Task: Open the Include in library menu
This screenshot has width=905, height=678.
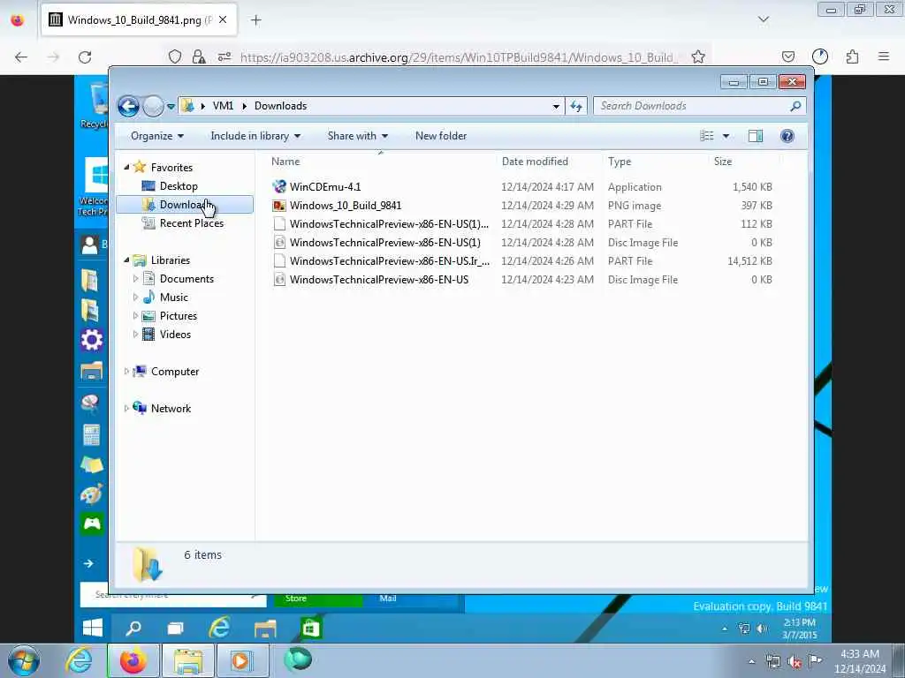Action: 255,136
